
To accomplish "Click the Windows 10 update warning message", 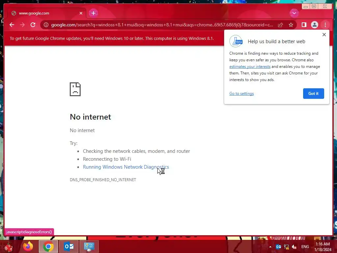I will click(x=112, y=38).
